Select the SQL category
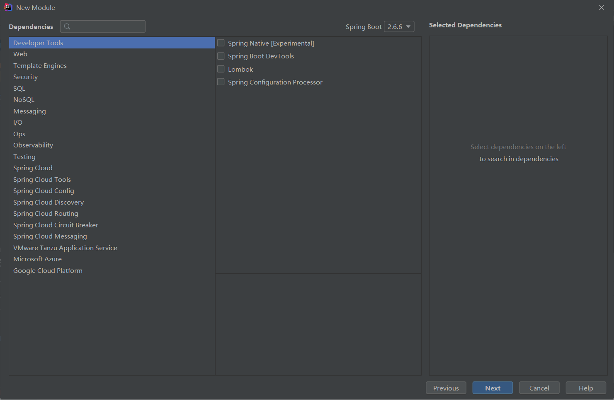 coord(112,88)
